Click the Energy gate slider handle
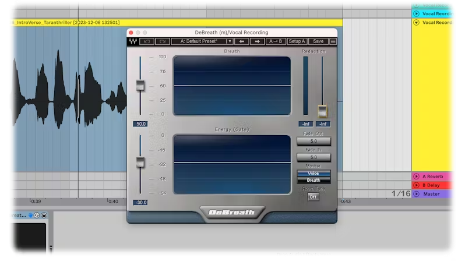 (140, 163)
